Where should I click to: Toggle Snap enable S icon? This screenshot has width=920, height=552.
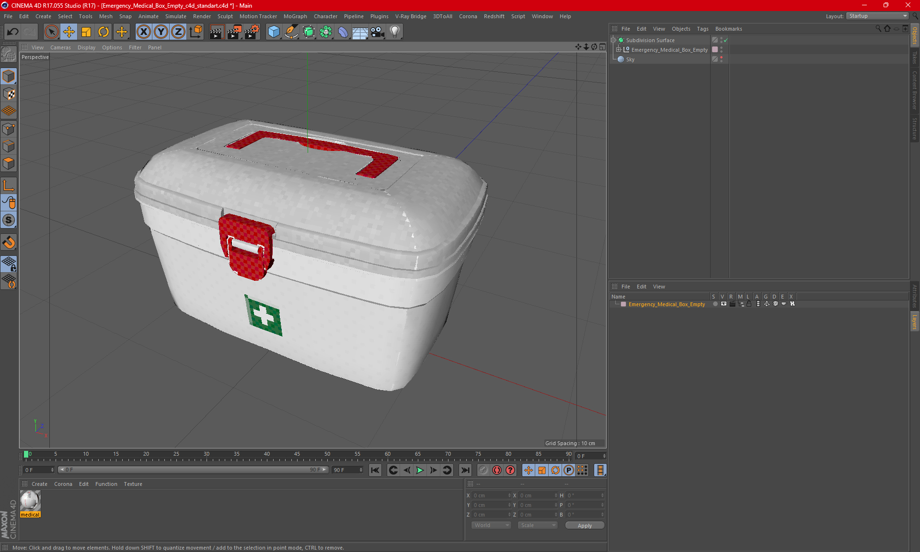(x=9, y=220)
